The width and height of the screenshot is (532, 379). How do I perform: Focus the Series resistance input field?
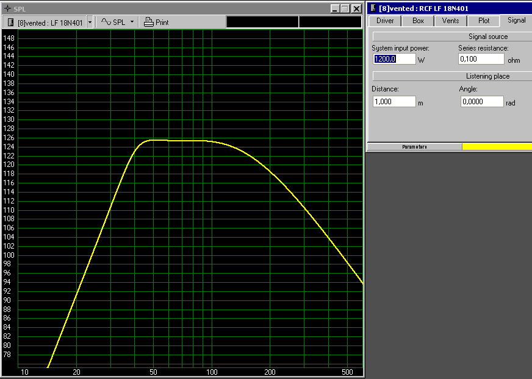pos(481,59)
